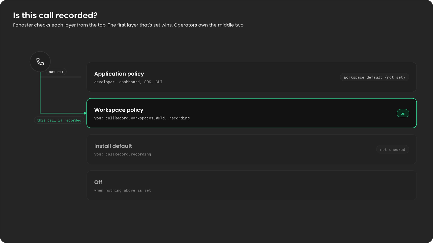
Task: Select the Workspace policy card
Action: tap(252, 113)
